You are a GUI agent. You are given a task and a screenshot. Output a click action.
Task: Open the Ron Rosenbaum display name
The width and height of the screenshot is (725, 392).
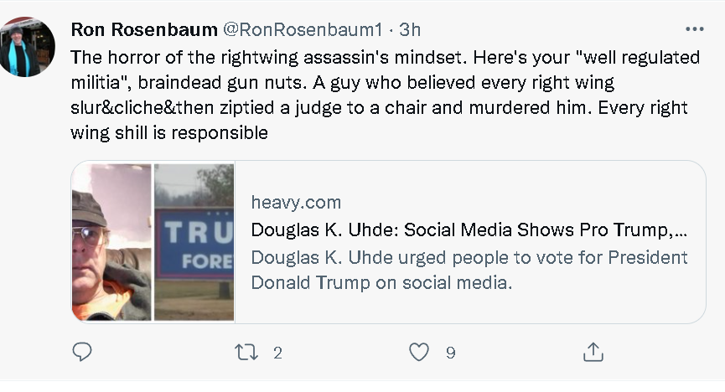click(x=142, y=30)
